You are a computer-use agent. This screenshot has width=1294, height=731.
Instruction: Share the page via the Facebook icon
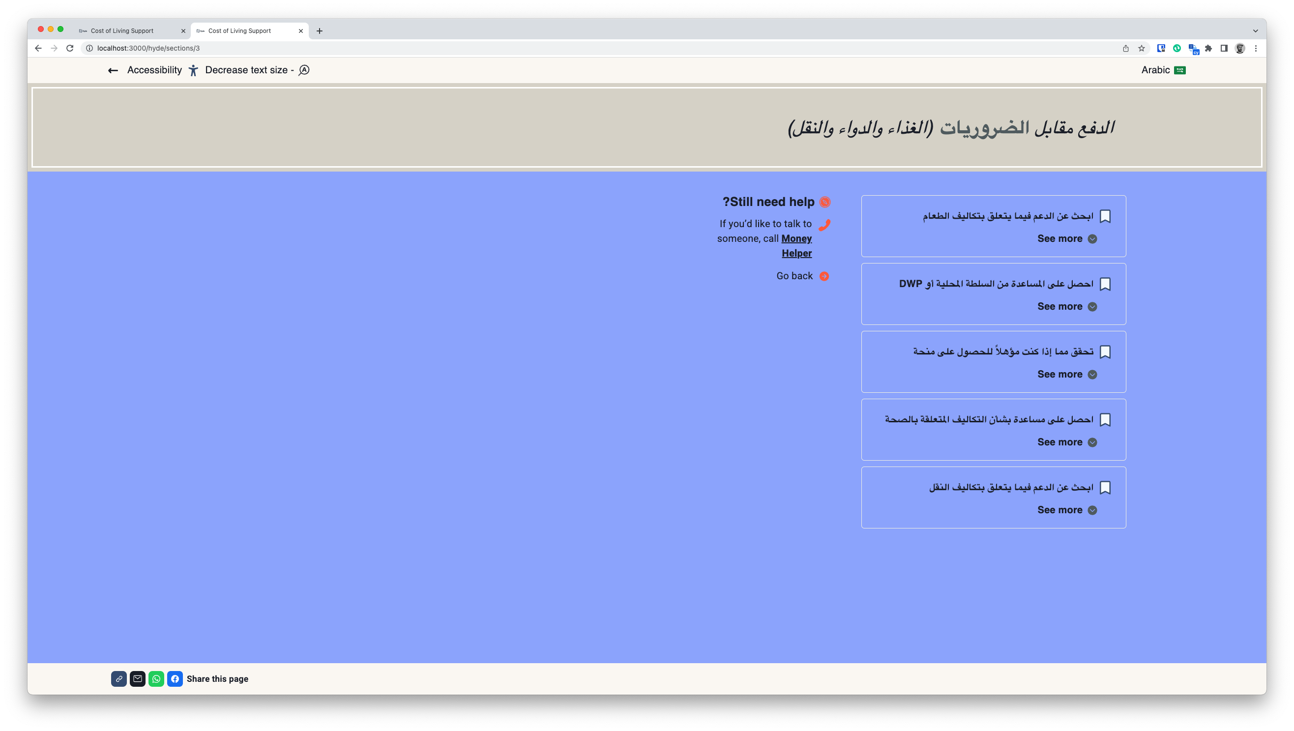coord(175,679)
